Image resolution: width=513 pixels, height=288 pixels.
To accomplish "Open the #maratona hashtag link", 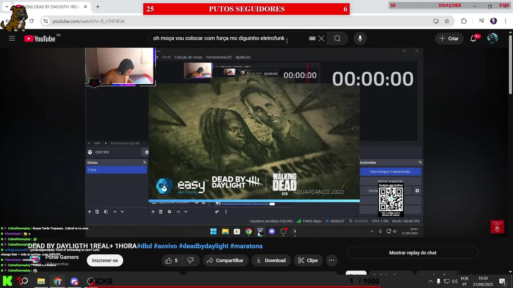I will [x=246, y=246].
